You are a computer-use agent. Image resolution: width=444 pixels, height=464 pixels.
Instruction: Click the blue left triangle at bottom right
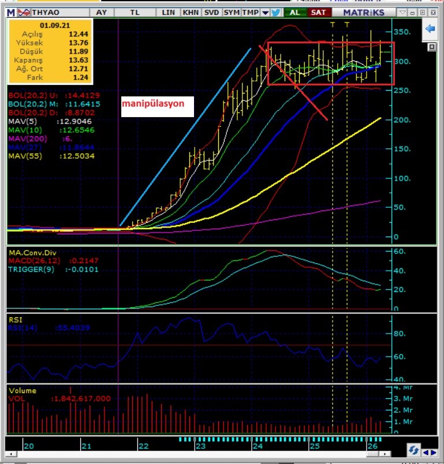coord(425,452)
